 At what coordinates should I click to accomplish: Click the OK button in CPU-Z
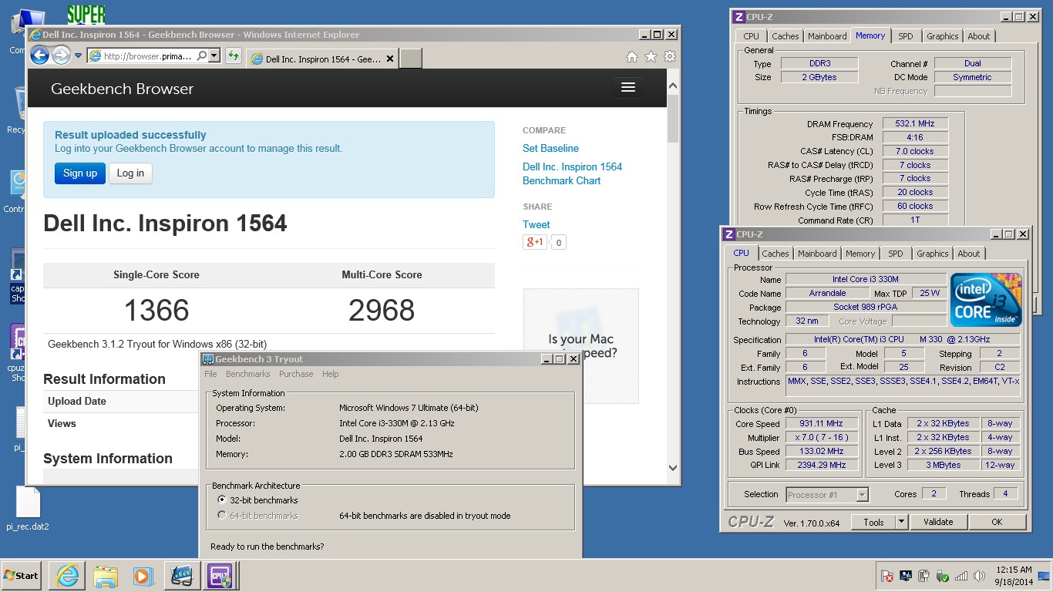point(997,522)
